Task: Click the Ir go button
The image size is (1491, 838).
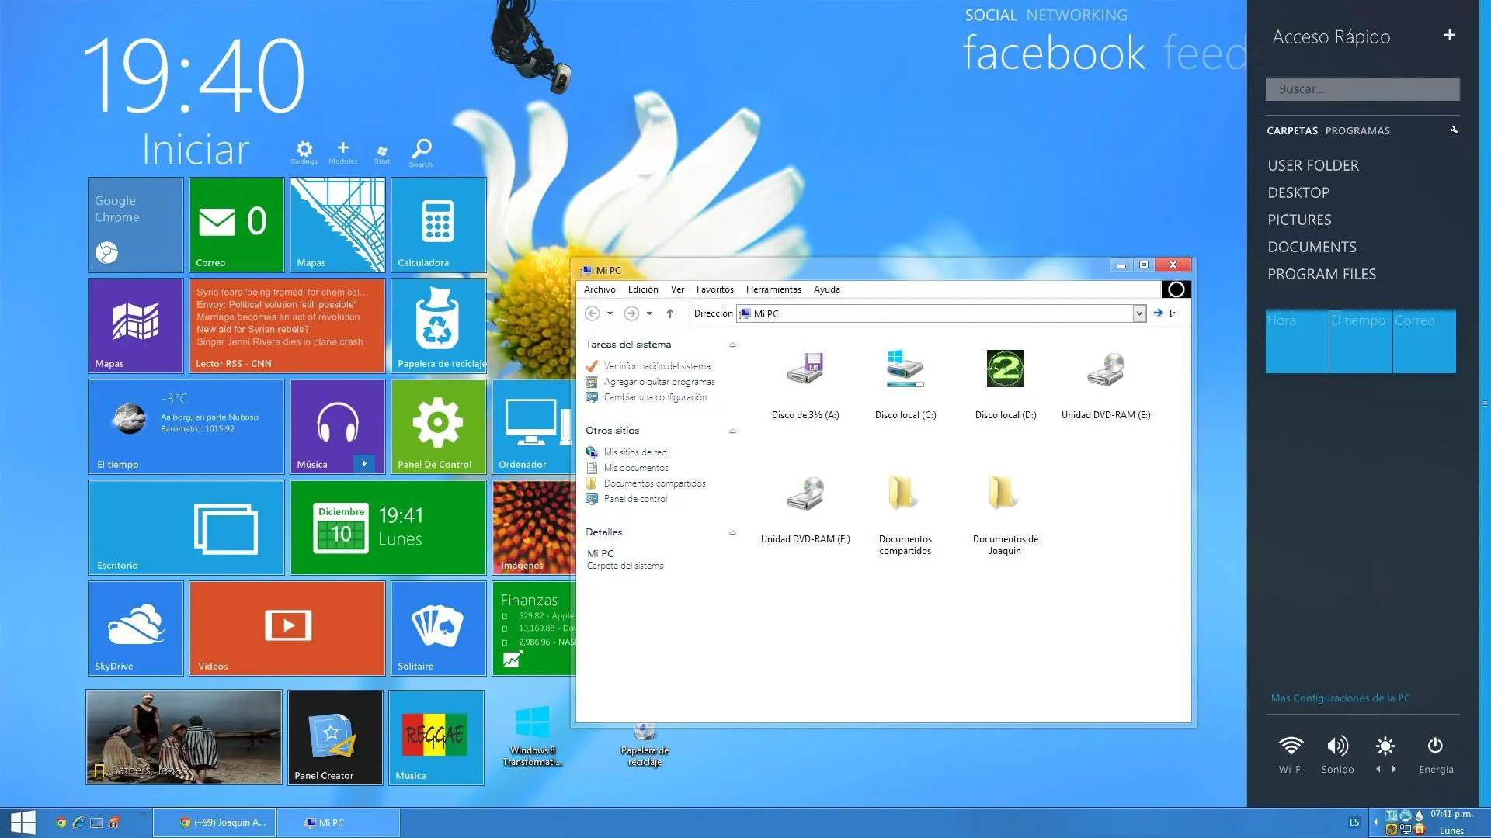Action: (x=1165, y=313)
